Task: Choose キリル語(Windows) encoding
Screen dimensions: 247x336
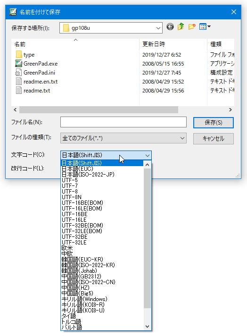Action: point(102,299)
